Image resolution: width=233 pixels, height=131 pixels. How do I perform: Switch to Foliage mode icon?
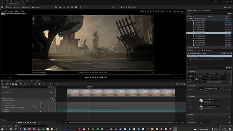pyautogui.click(x=64, y=7)
